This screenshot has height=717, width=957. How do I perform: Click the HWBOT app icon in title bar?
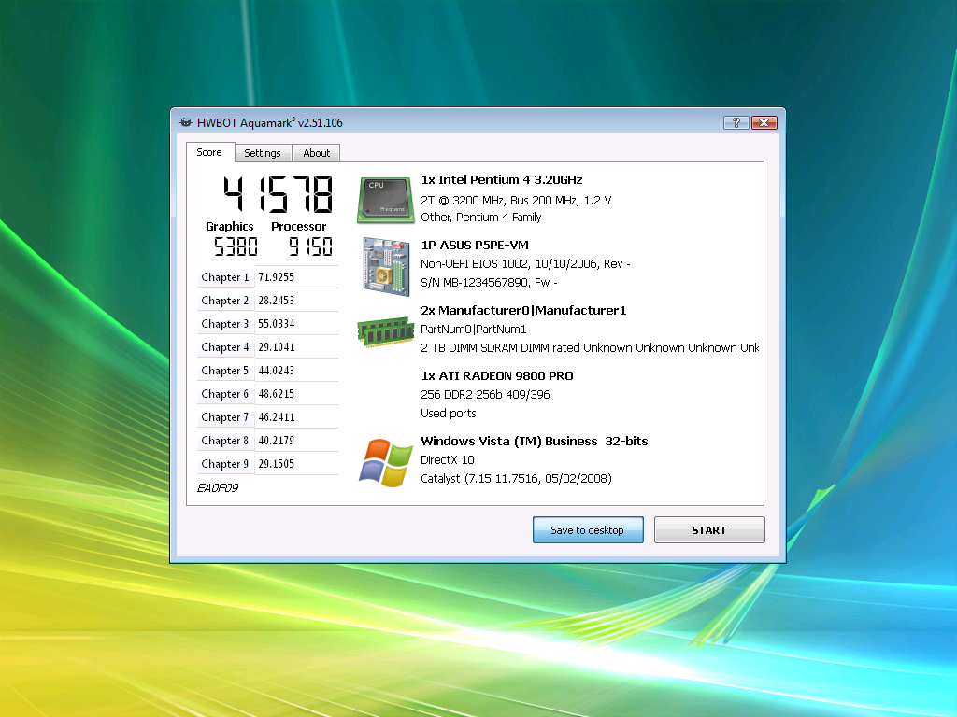(x=186, y=122)
